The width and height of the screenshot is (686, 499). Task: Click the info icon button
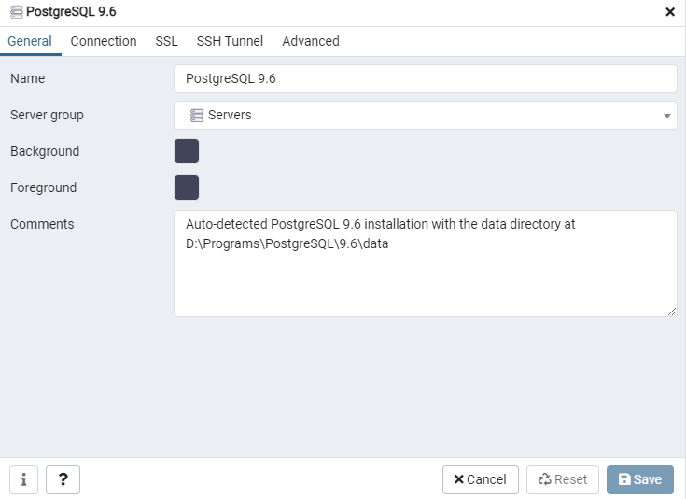pyautogui.click(x=23, y=479)
